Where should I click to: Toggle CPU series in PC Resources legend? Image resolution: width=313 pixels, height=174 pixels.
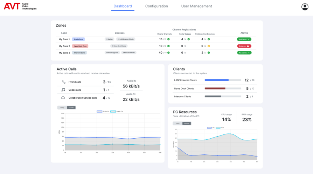[x=211, y=128]
